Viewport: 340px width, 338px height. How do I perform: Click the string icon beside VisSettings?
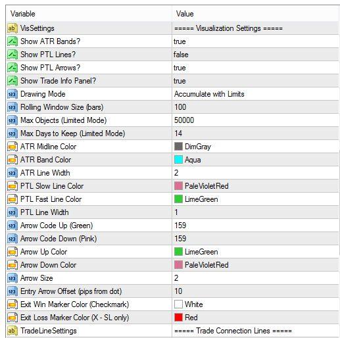click(12, 28)
